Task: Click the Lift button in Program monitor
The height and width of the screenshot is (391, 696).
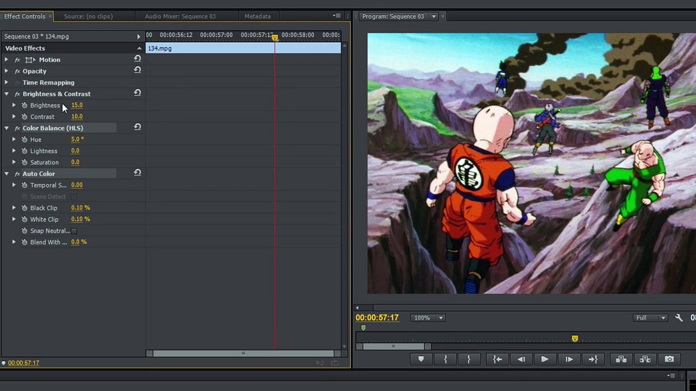Action: point(621,360)
